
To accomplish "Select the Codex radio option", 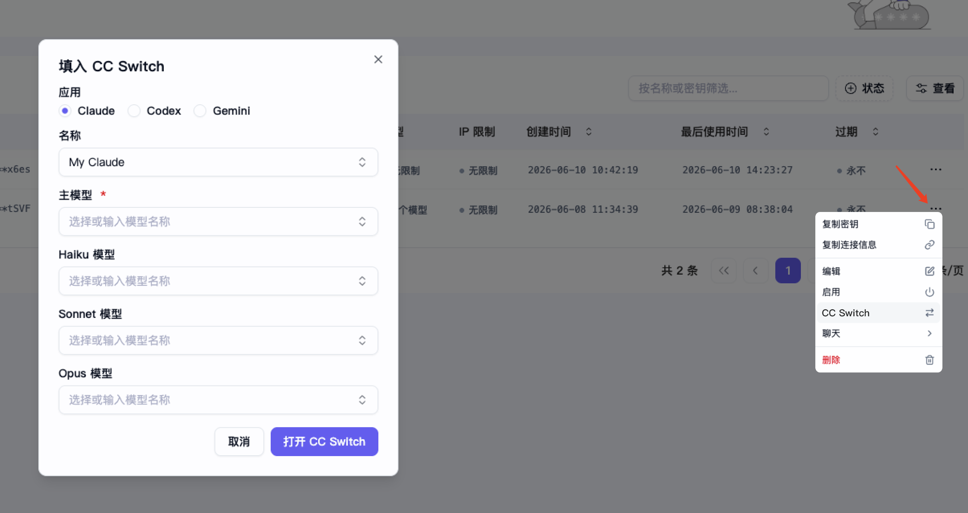I will [x=134, y=111].
